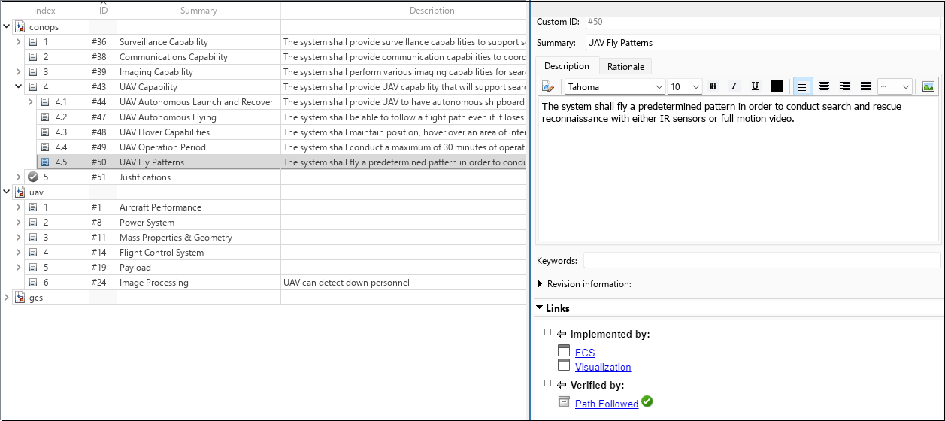This screenshot has height=421, width=945.
Task: Click the FCS model block icon
Action: click(x=565, y=351)
